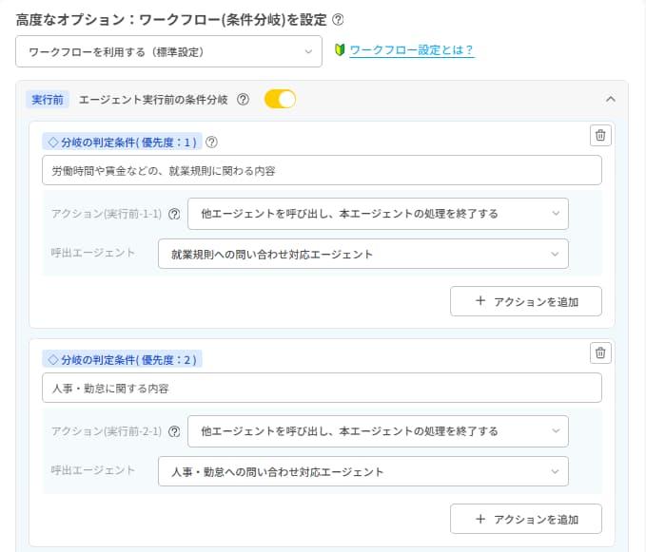Open the action dropdown for 実行前-1-1
Image resolution: width=646 pixels, height=552 pixels.
(x=378, y=214)
